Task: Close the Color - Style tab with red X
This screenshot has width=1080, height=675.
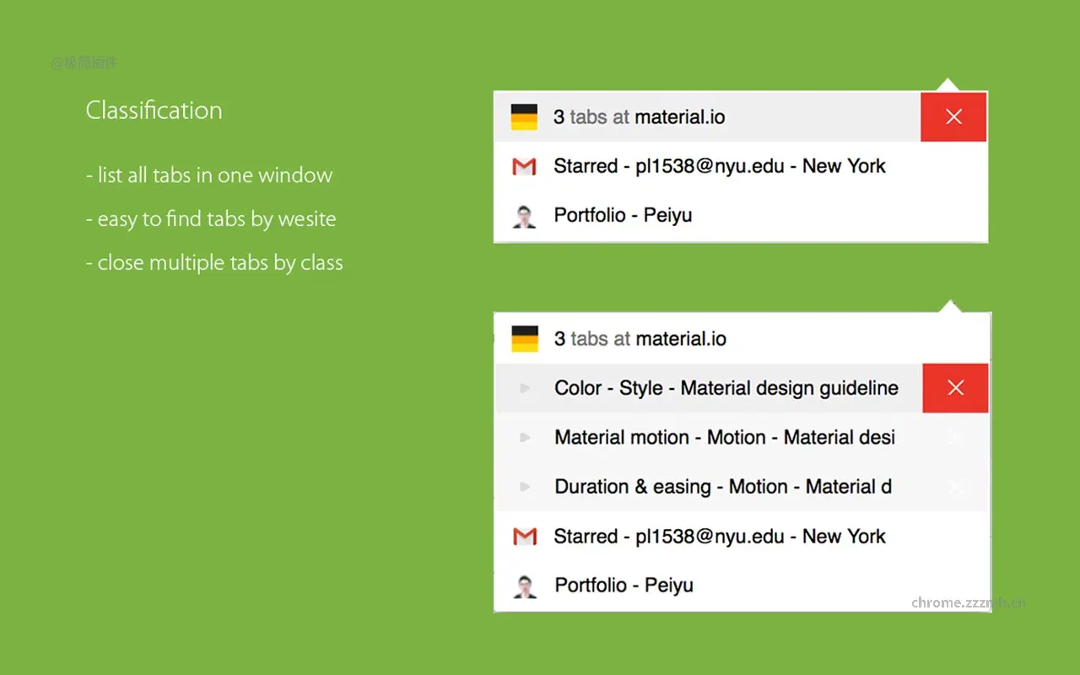Action: pos(955,388)
